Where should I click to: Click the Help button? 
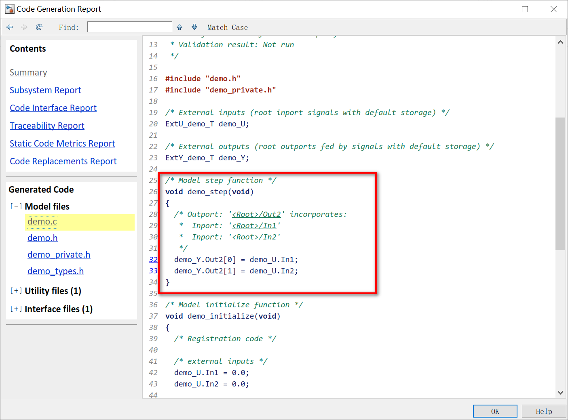544,411
